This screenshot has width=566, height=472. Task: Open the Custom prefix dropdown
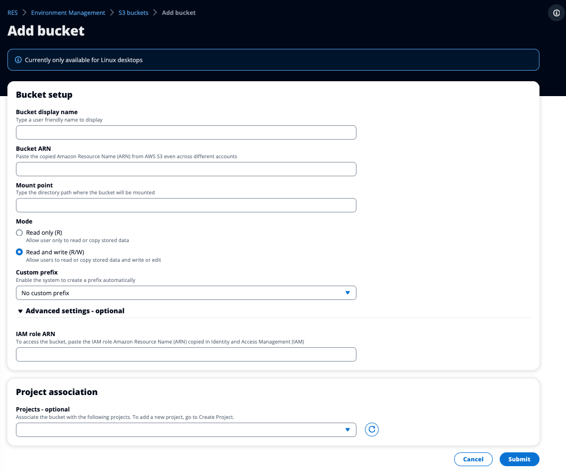click(x=186, y=293)
